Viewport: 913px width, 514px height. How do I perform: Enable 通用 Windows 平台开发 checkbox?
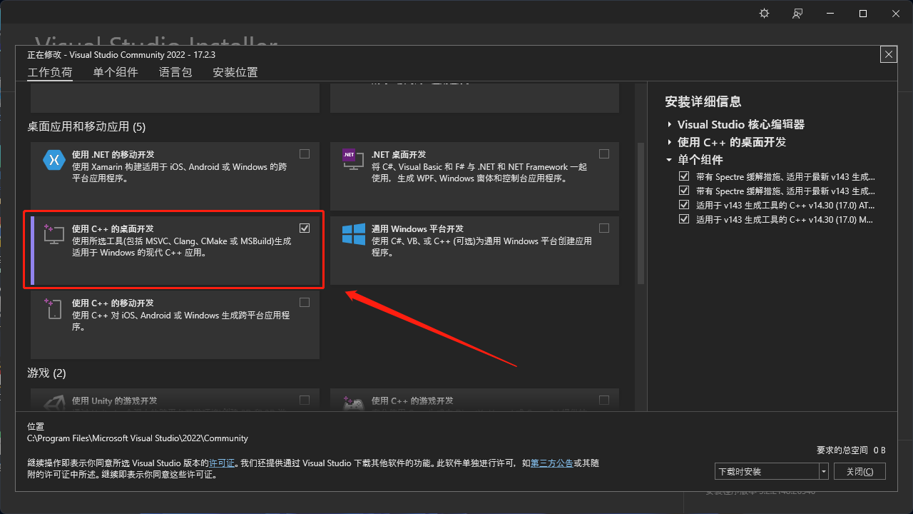[604, 228]
